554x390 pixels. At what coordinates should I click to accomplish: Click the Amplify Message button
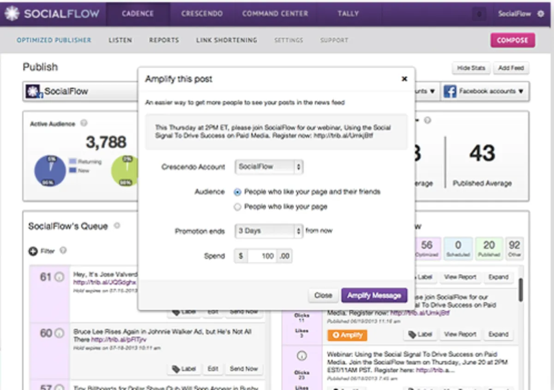(x=374, y=295)
